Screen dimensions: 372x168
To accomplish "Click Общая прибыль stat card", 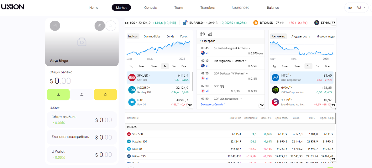I will coord(82,120).
